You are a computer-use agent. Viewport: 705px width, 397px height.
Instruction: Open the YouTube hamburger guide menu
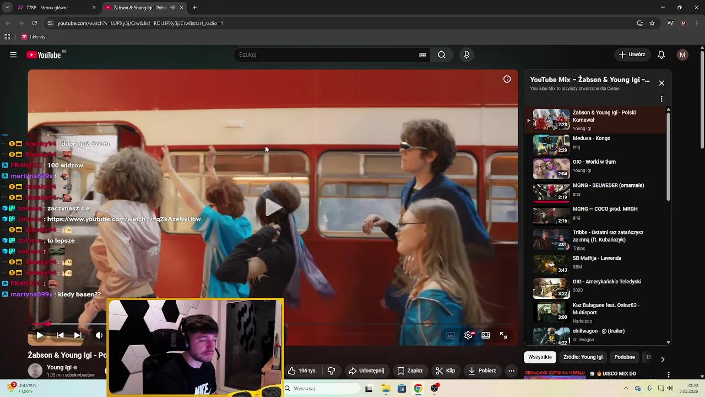click(13, 55)
